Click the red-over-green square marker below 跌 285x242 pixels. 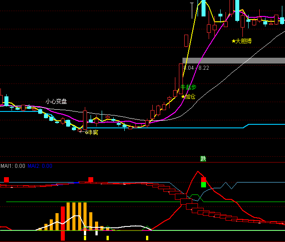[203, 182]
